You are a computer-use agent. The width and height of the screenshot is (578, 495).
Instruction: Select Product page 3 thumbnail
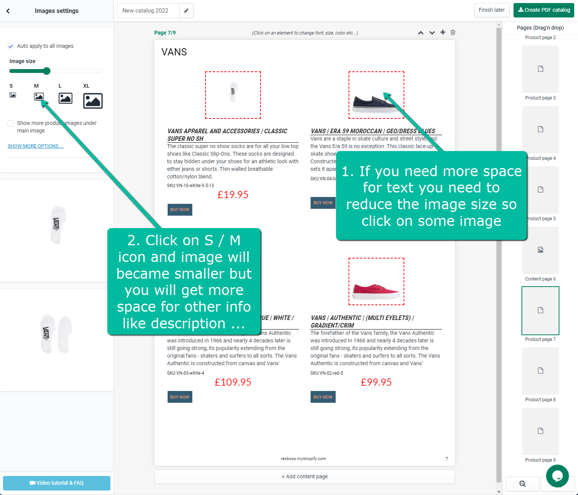pyautogui.click(x=540, y=69)
